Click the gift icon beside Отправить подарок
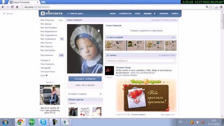 tap(100, 94)
